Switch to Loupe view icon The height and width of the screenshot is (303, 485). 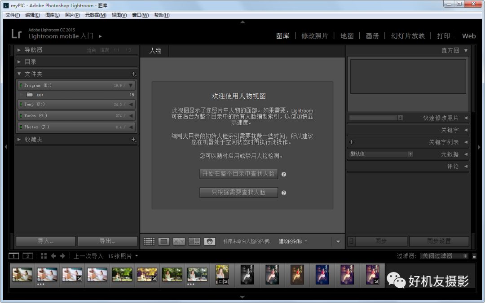(163, 241)
